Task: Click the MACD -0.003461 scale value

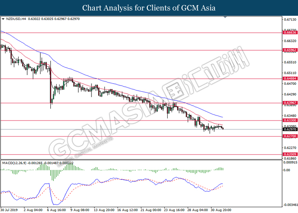Action: [291, 205]
